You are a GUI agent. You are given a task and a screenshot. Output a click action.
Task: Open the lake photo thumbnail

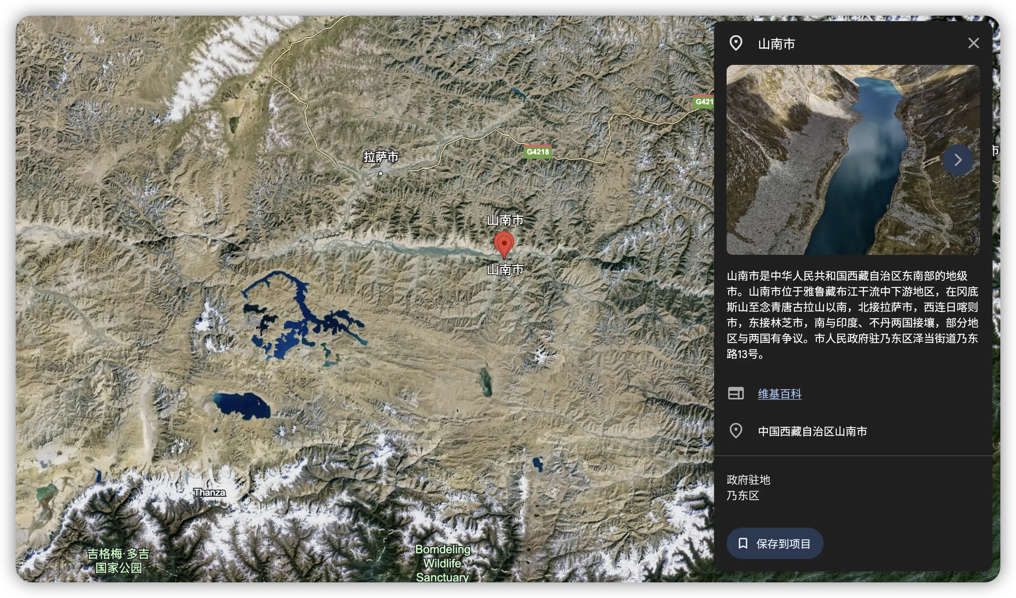click(853, 159)
